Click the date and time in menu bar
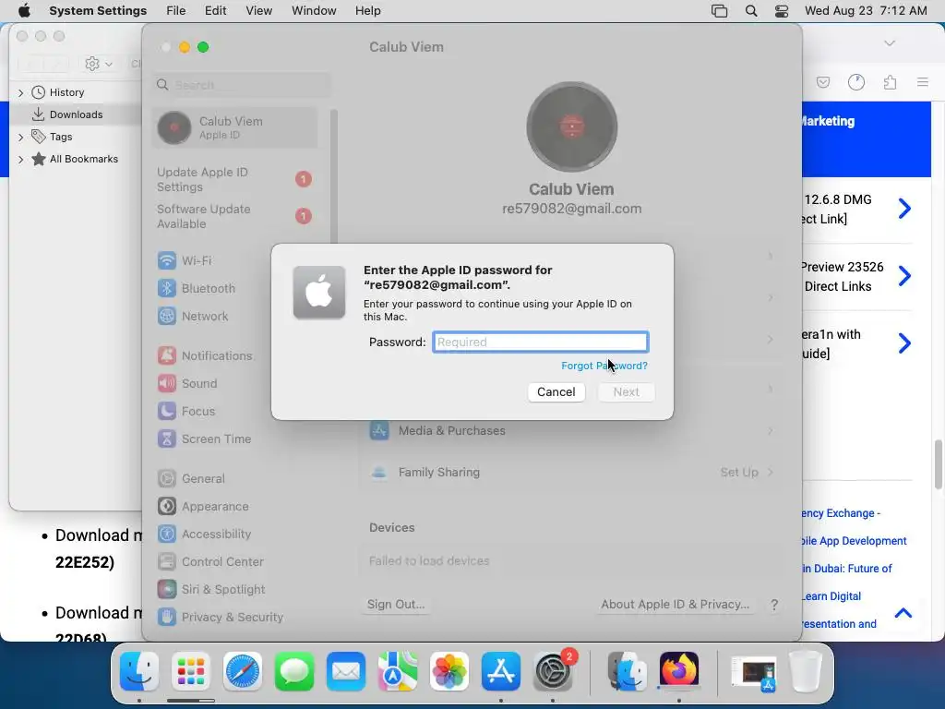Viewport: 945px width, 709px height. point(866,11)
